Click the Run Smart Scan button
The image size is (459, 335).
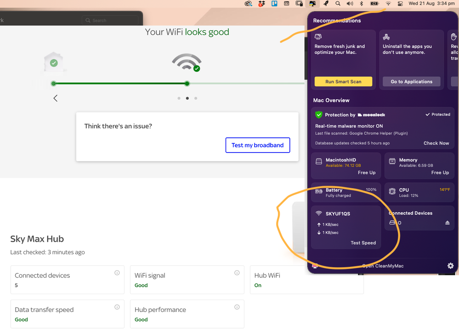coord(343,82)
